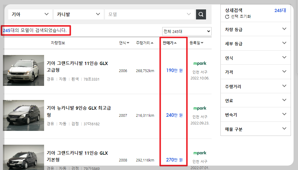Click the 245대 count in 상세검색 panel
Image resolution: width=298 pixels, height=170 pixels.
[x=280, y=11]
